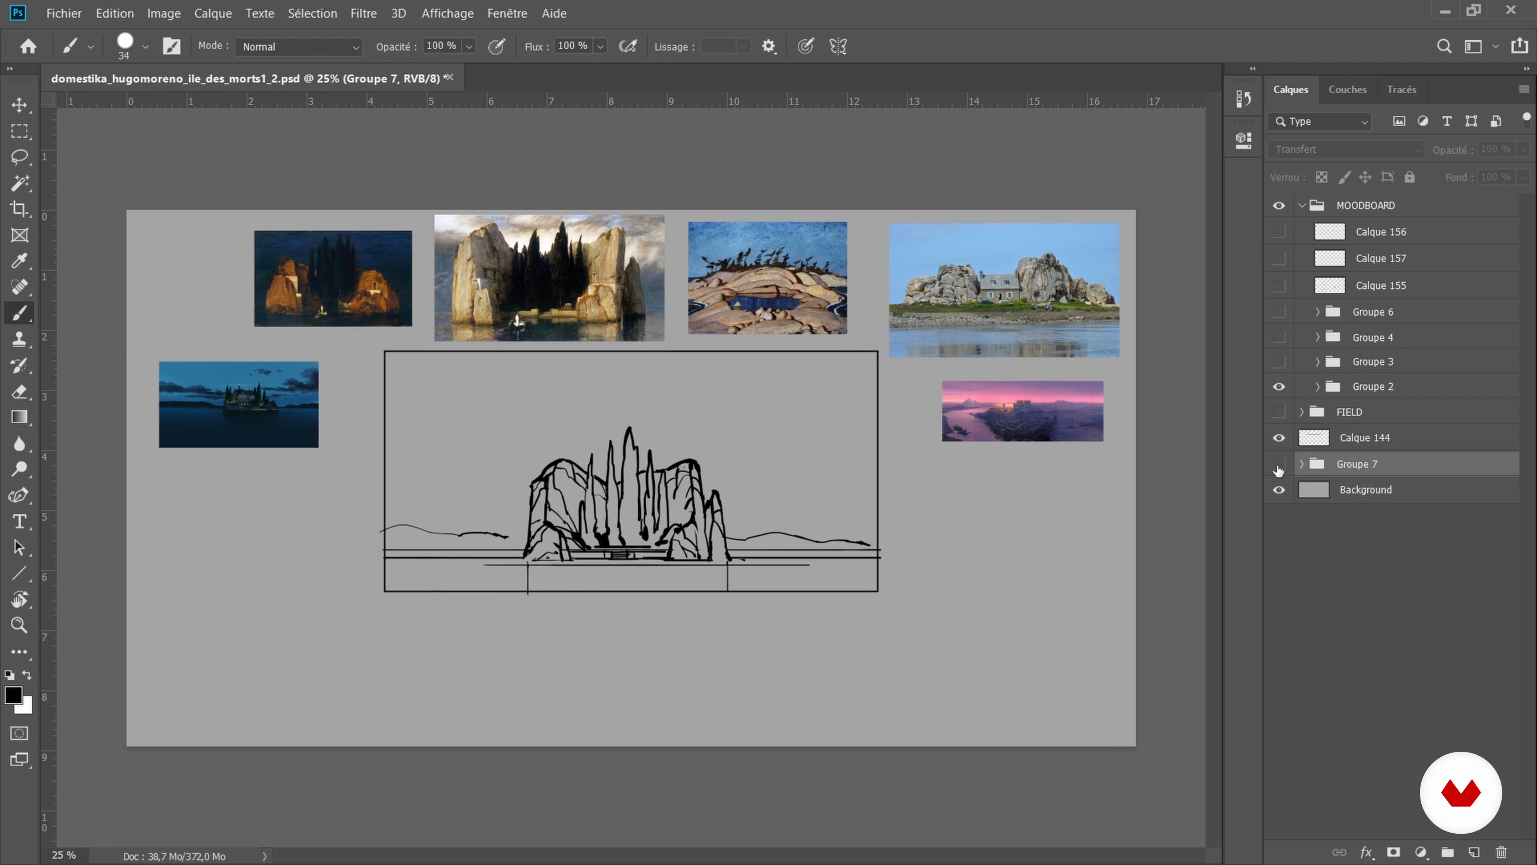
Task: Select the Lasso tool
Action: pyautogui.click(x=19, y=158)
